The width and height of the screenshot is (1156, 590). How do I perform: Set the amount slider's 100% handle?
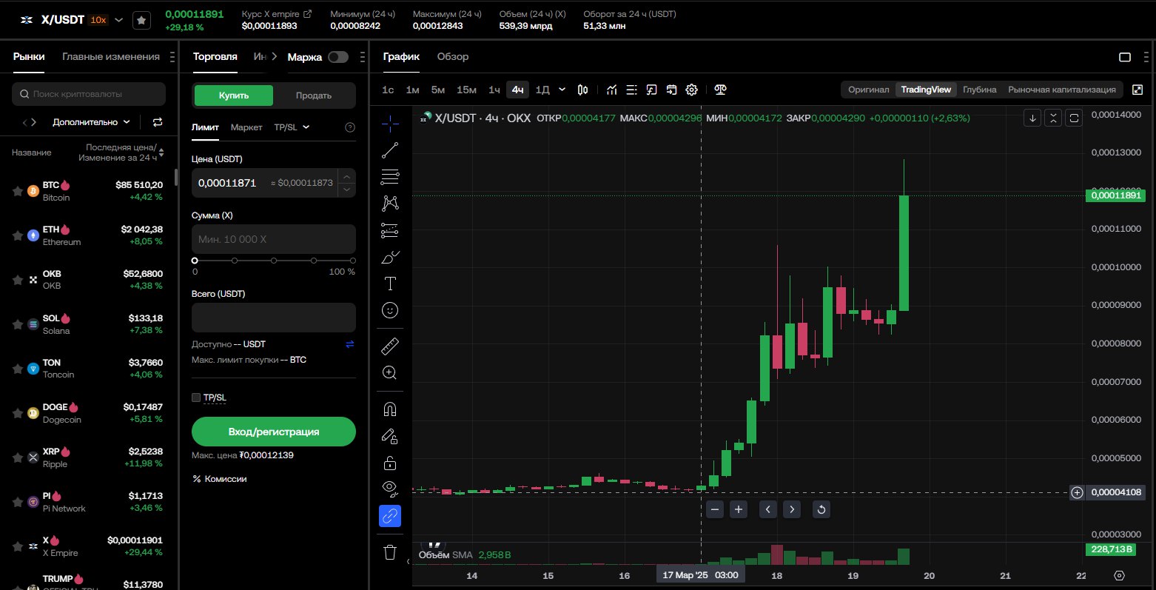[353, 261]
